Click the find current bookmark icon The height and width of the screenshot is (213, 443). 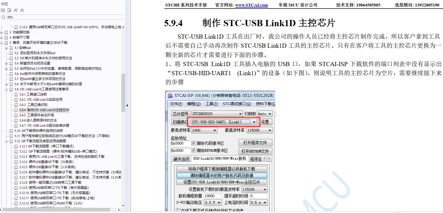coord(9,10)
